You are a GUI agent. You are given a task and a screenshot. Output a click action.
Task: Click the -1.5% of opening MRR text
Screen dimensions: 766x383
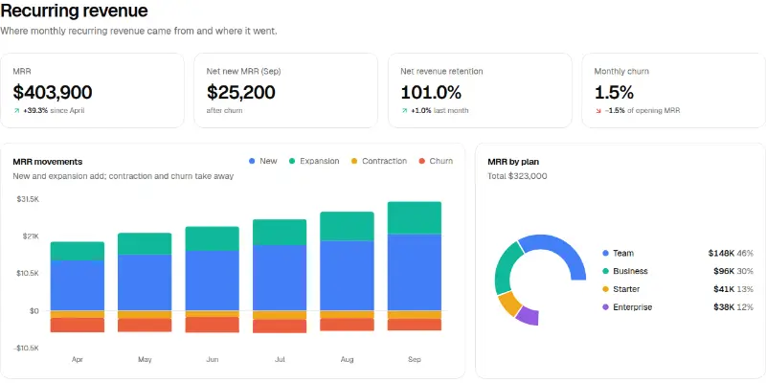pyautogui.click(x=642, y=111)
